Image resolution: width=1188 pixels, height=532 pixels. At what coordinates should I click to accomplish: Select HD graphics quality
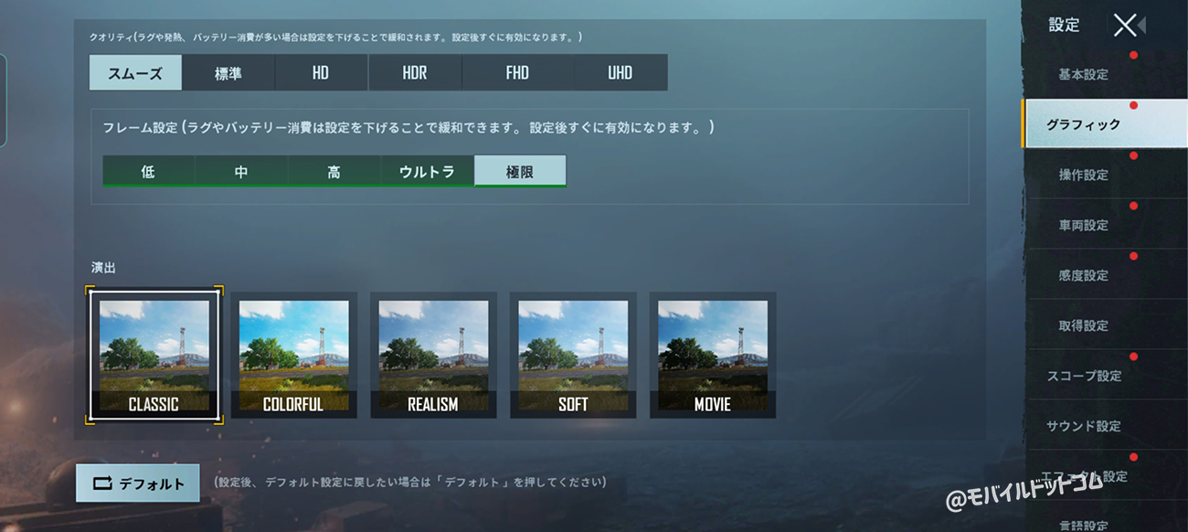pyautogui.click(x=321, y=73)
